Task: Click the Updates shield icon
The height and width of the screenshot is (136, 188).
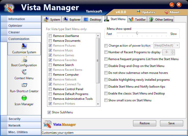Action: [138, 12]
